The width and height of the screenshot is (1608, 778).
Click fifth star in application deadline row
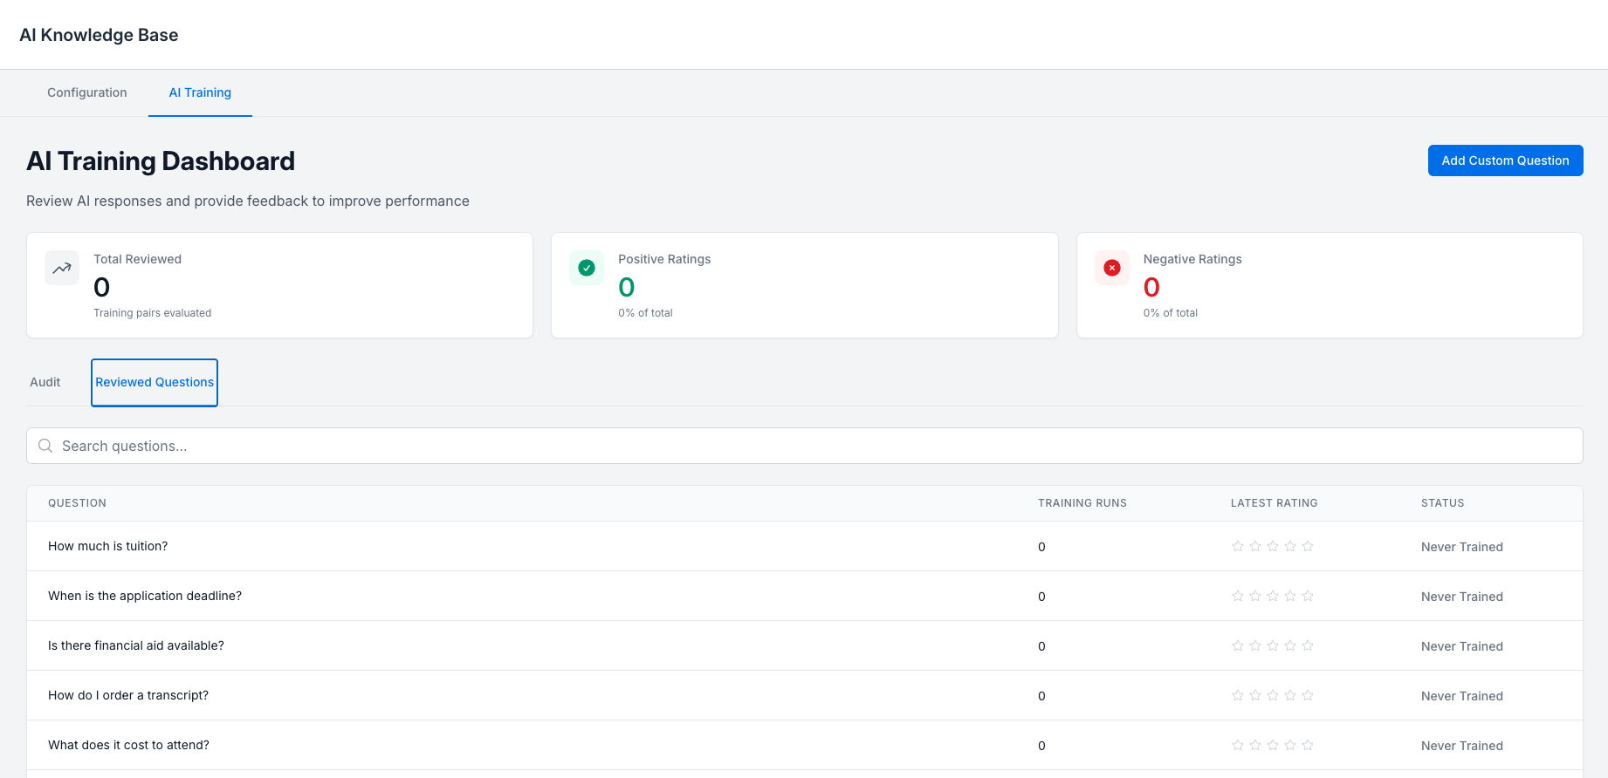[1308, 596]
